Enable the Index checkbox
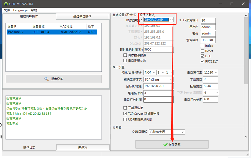The image size is (251, 158). tap(202, 46)
